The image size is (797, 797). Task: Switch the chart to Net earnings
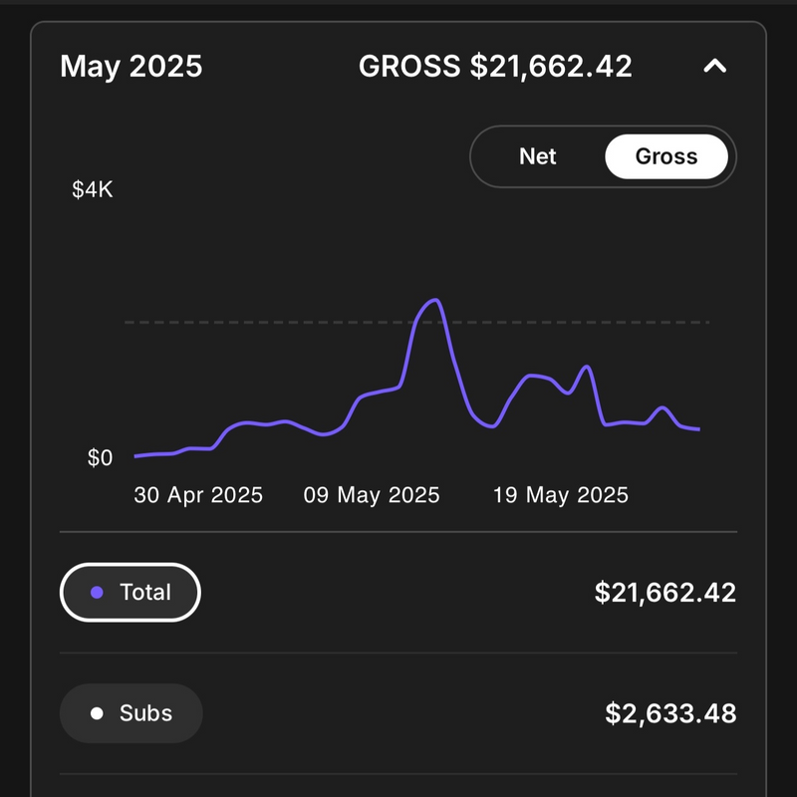click(538, 156)
